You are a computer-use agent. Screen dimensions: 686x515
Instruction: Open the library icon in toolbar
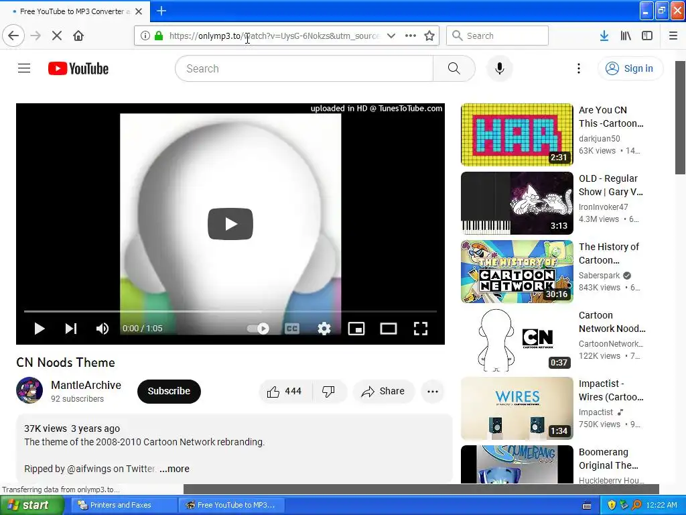[626, 36]
